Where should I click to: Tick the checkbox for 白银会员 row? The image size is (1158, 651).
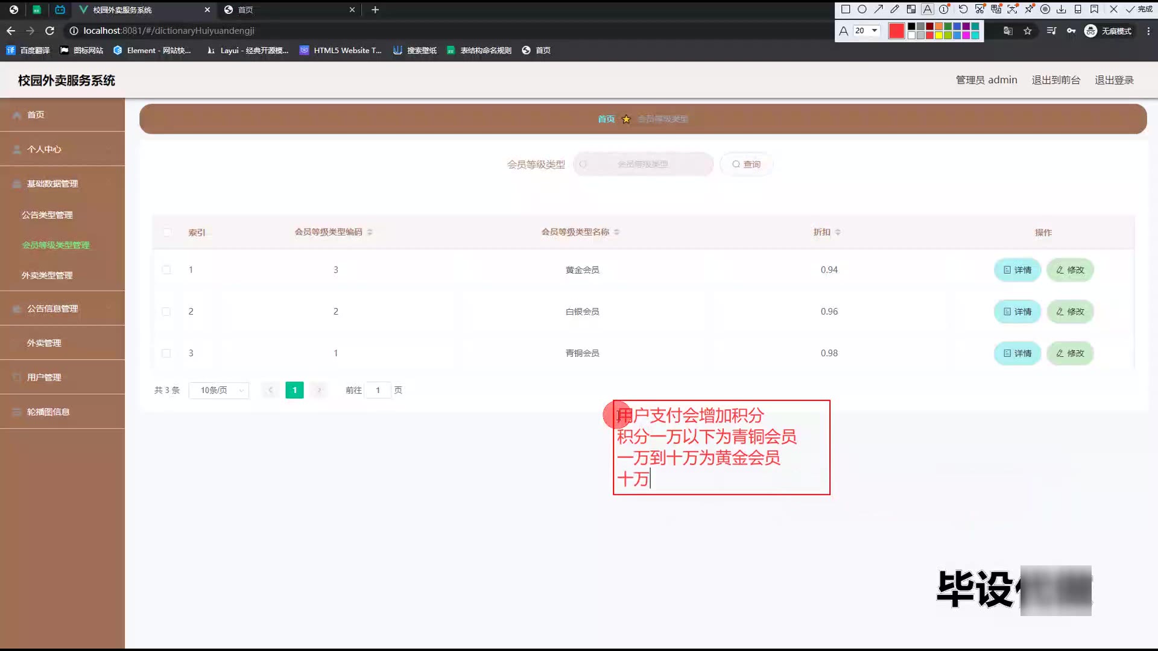[166, 312]
